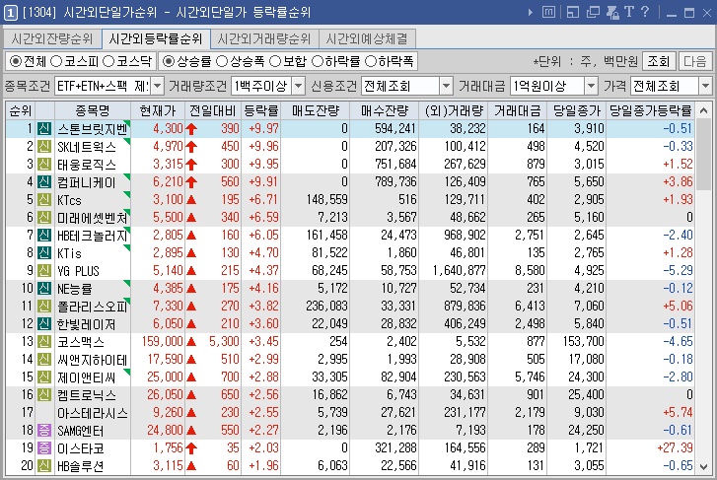Click the +27.39 closing rate value
This screenshot has height=480, width=717.
click(x=675, y=448)
